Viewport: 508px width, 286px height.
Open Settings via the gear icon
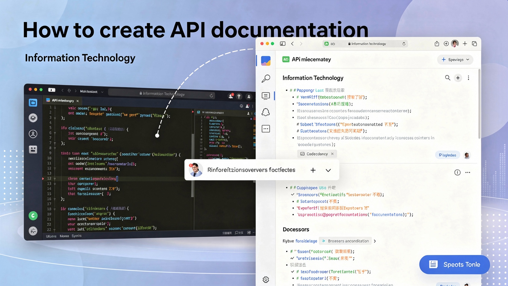click(266, 280)
